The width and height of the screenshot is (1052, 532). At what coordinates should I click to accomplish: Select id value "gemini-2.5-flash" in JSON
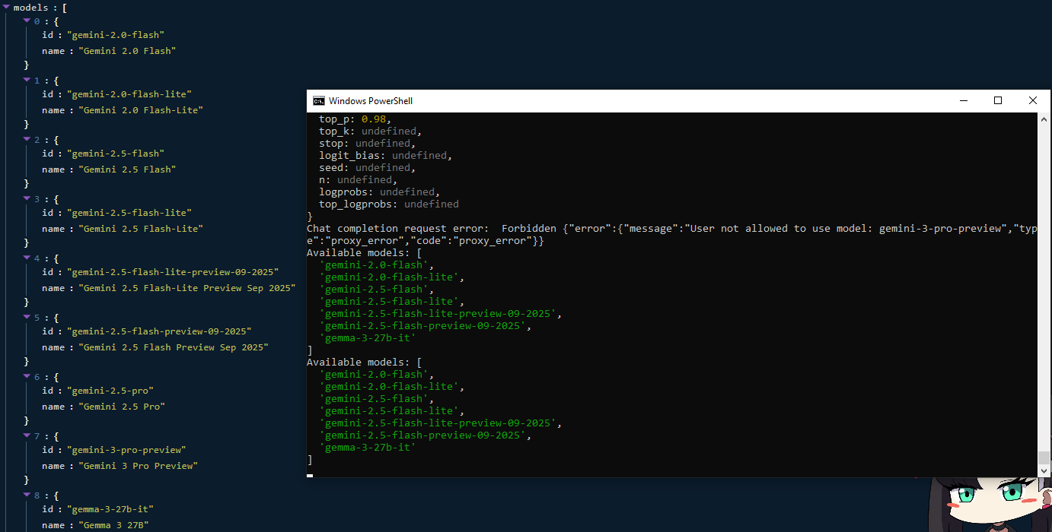[x=116, y=154]
